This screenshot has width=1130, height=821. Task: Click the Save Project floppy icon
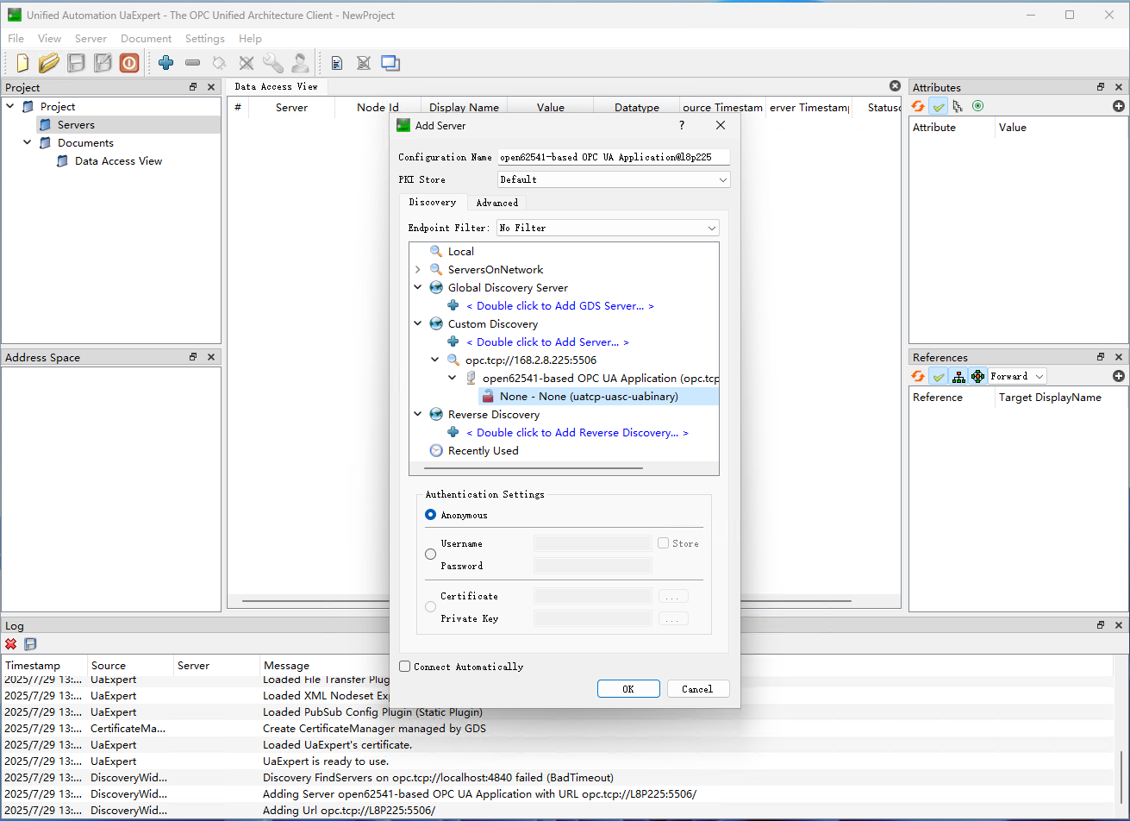pos(76,63)
